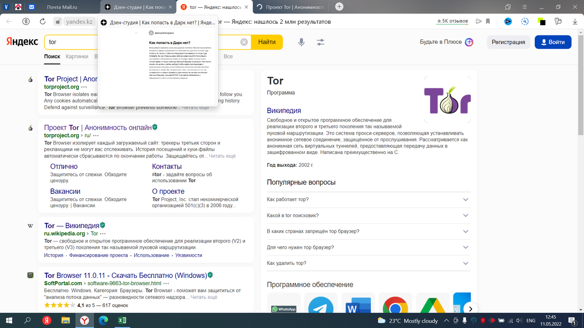Image resolution: width=584 pixels, height=328 pixels.
Task: Switch to the tor — Яндекс tab
Action: [214, 7]
